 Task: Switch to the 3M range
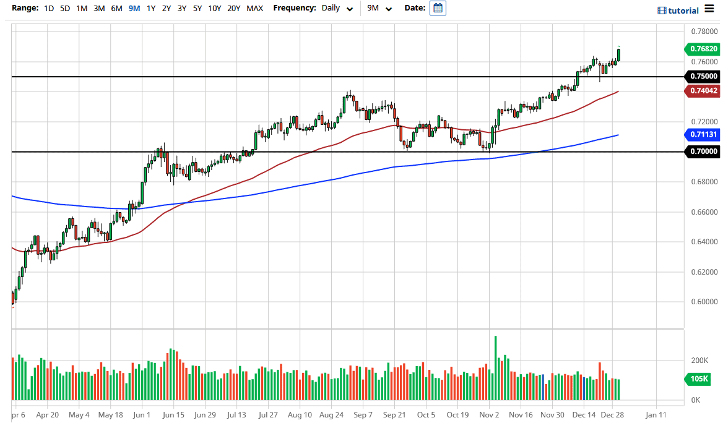pyautogui.click(x=98, y=9)
